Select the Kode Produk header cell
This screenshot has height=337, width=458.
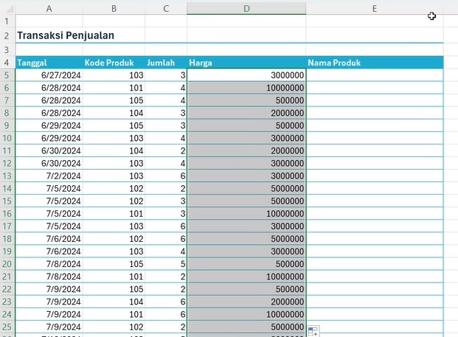pyautogui.click(x=114, y=63)
